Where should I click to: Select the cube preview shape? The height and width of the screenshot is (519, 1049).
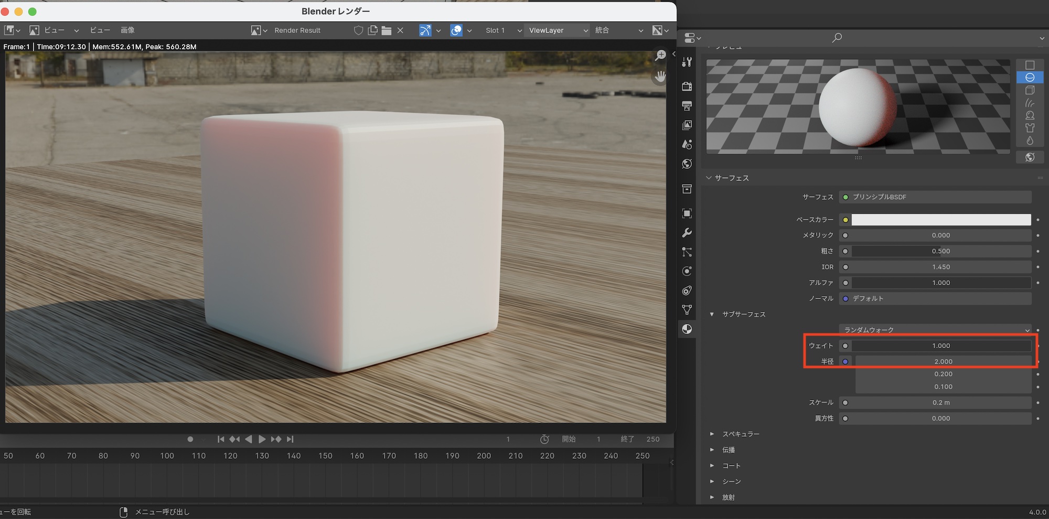(x=1030, y=90)
